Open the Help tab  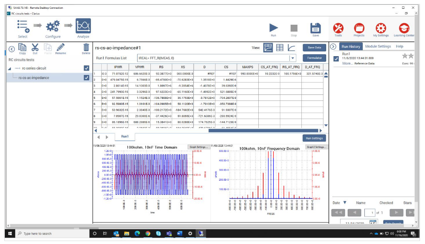pos(400,45)
